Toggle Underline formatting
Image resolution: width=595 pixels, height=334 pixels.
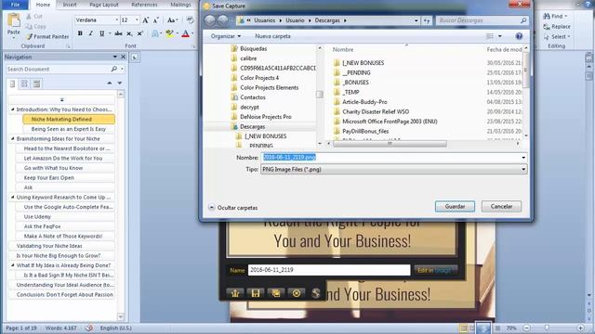click(101, 33)
